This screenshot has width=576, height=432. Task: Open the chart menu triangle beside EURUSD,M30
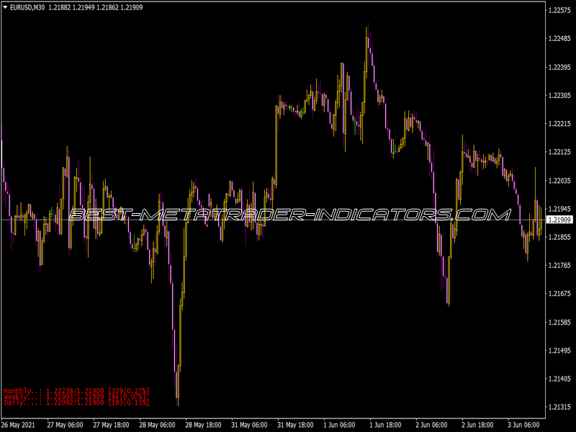coord(5,7)
